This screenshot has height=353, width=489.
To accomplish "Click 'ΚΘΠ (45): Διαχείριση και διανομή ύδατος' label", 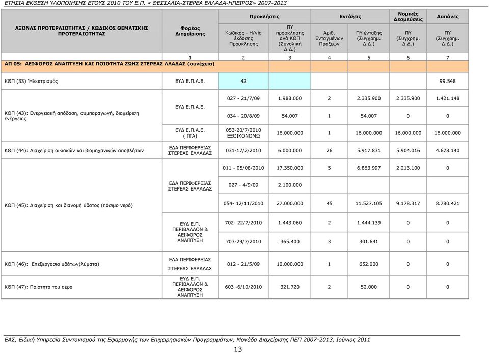I will pyautogui.click(x=69, y=205).
